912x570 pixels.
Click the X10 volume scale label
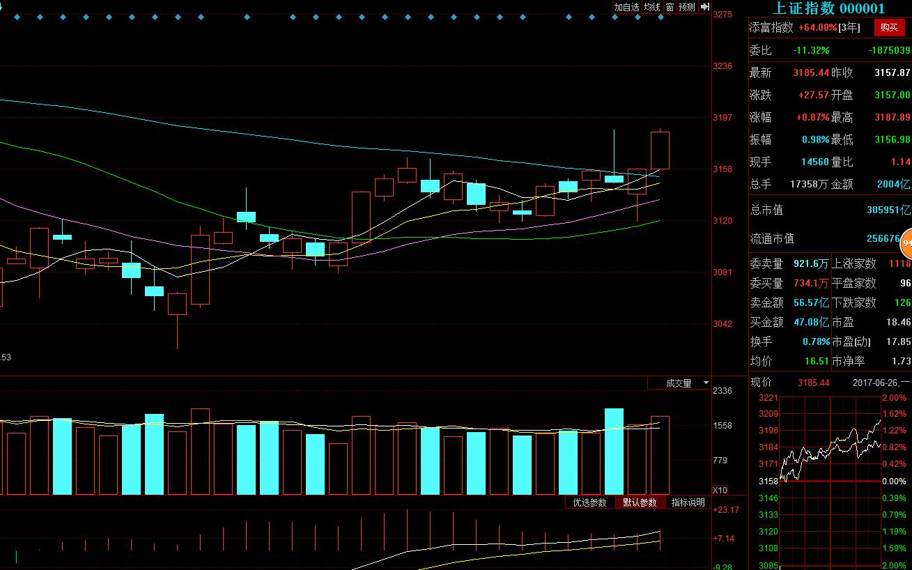click(720, 490)
